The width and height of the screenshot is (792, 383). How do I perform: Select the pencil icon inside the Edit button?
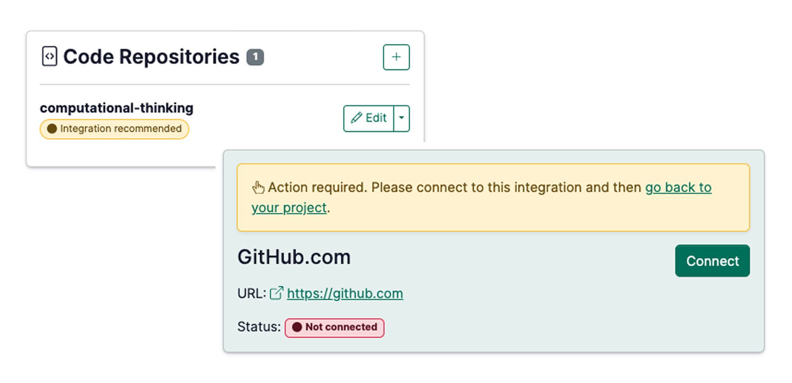click(356, 118)
